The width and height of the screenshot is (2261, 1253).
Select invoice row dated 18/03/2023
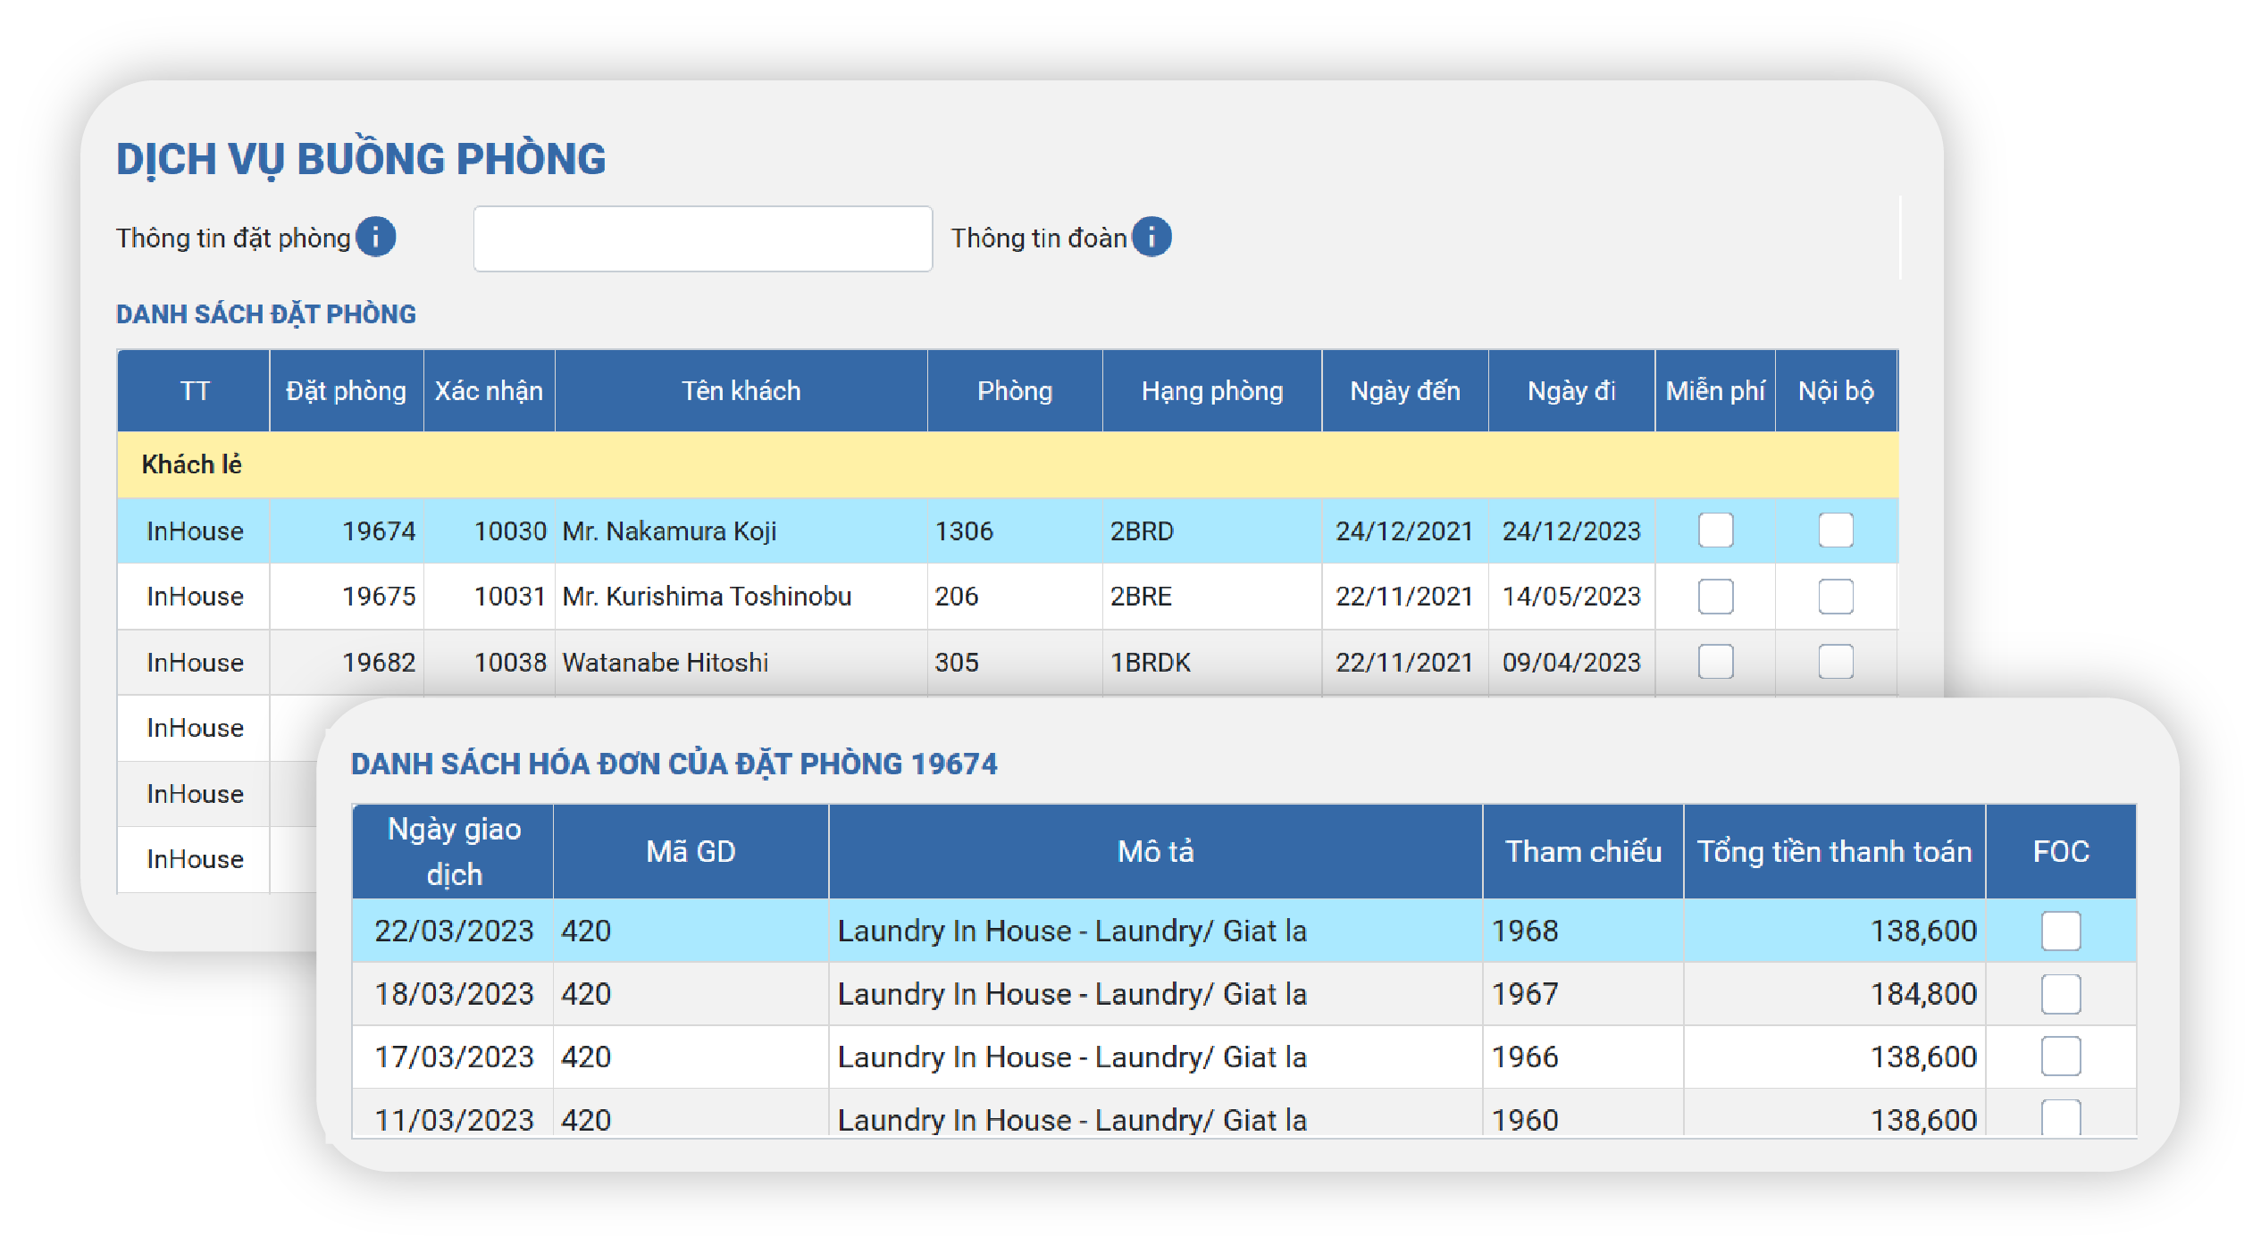tap(1072, 994)
